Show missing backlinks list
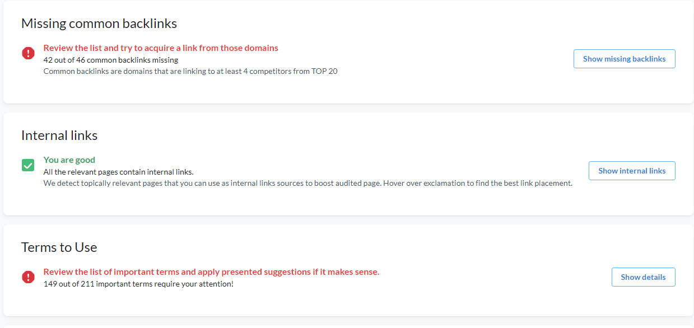This screenshot has height=328, width=694. point(624,59)
